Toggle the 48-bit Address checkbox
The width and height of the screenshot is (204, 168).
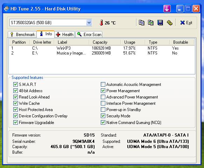(x=15, y=90)
